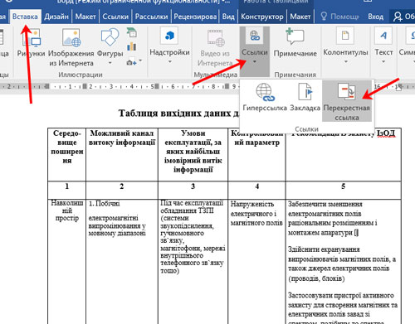Open the Конструктор table tools tab

pos(262,17)
